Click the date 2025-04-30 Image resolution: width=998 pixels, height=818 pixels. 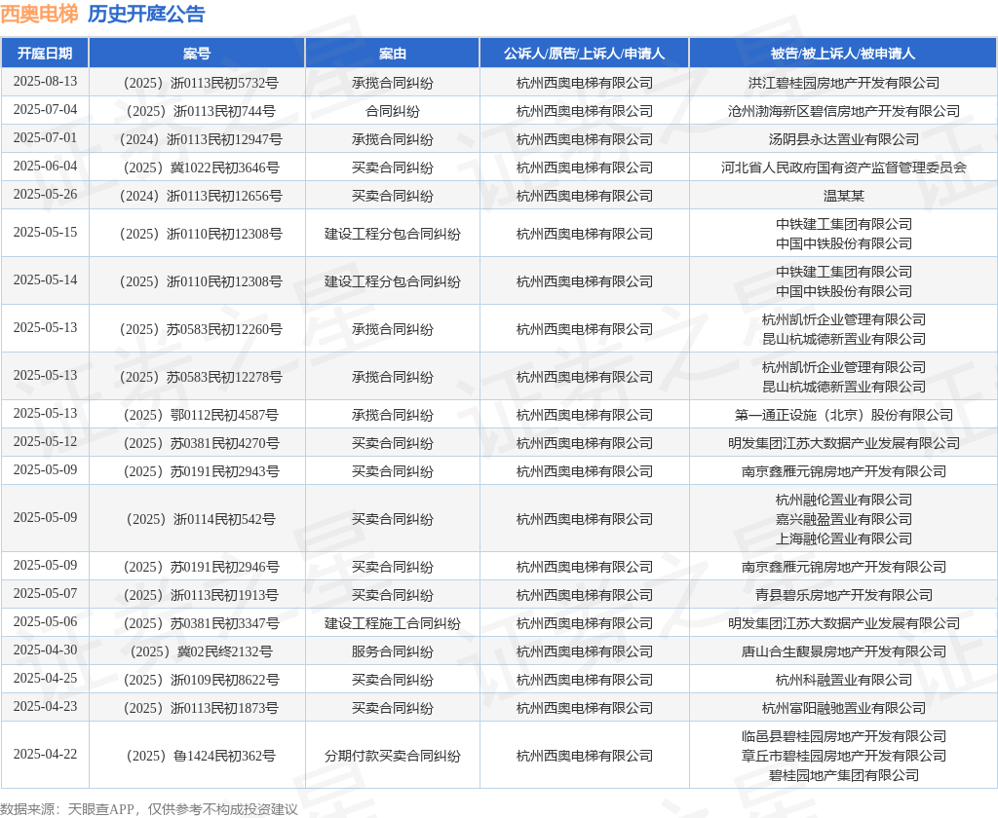pyautogui.click(x=45, y=650)
